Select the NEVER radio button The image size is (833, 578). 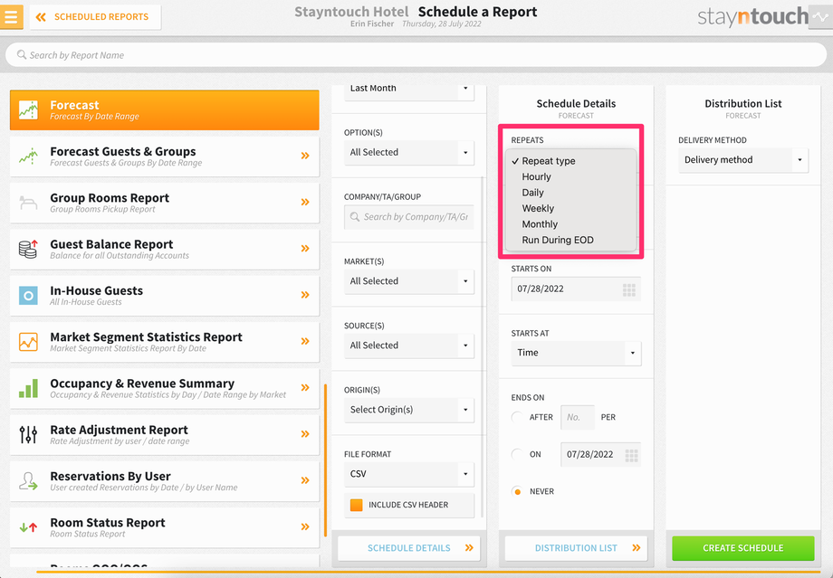point(517,491)
